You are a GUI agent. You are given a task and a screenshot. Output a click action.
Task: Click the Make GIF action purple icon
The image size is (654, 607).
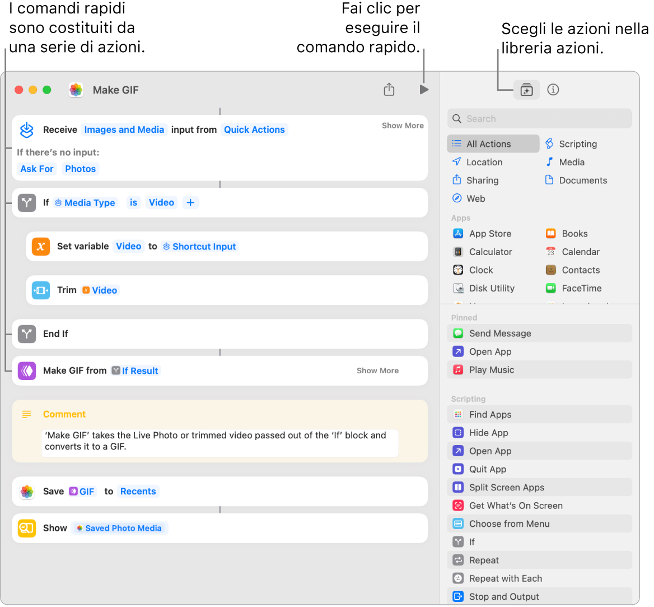[x=27, y=371]
